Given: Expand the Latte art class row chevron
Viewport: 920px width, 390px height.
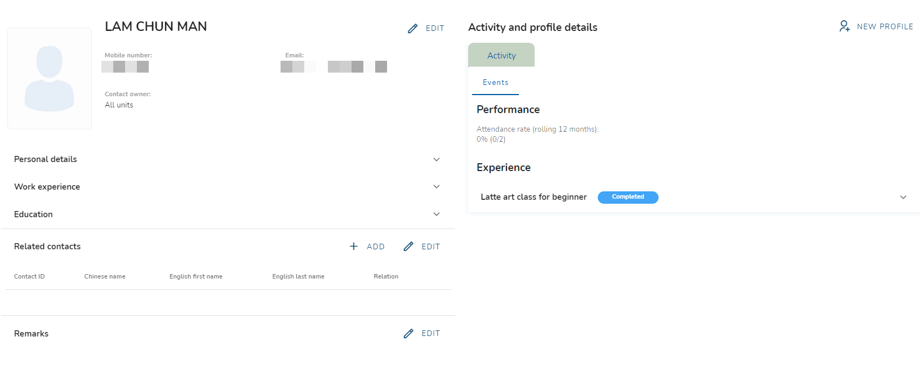Looking at the screenshot, I should tap(903, 198).
